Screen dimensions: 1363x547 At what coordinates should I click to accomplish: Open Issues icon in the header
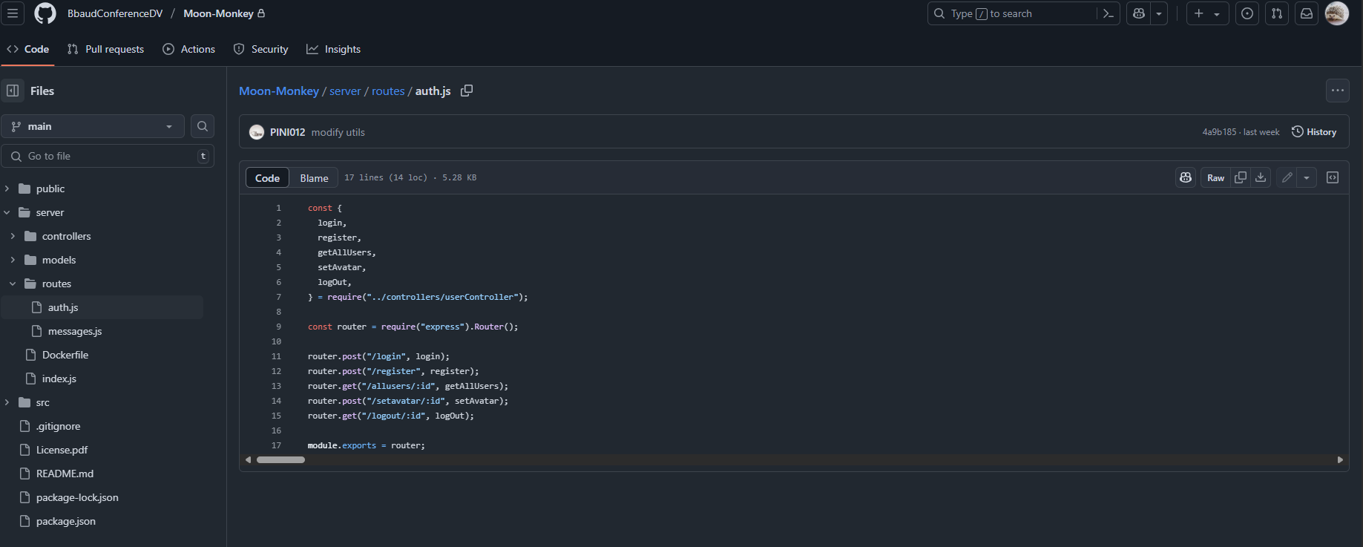(1247, 13)
